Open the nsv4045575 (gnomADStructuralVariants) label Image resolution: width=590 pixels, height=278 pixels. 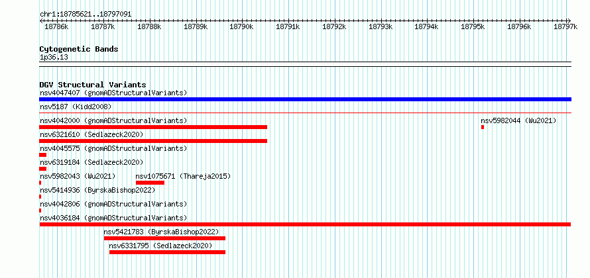coord(113,148)
